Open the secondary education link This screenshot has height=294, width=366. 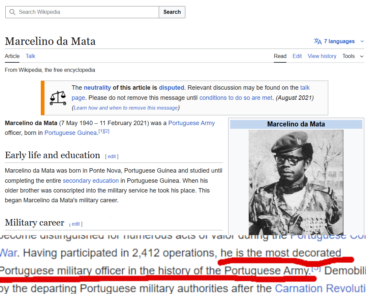(x=91, y=181)
